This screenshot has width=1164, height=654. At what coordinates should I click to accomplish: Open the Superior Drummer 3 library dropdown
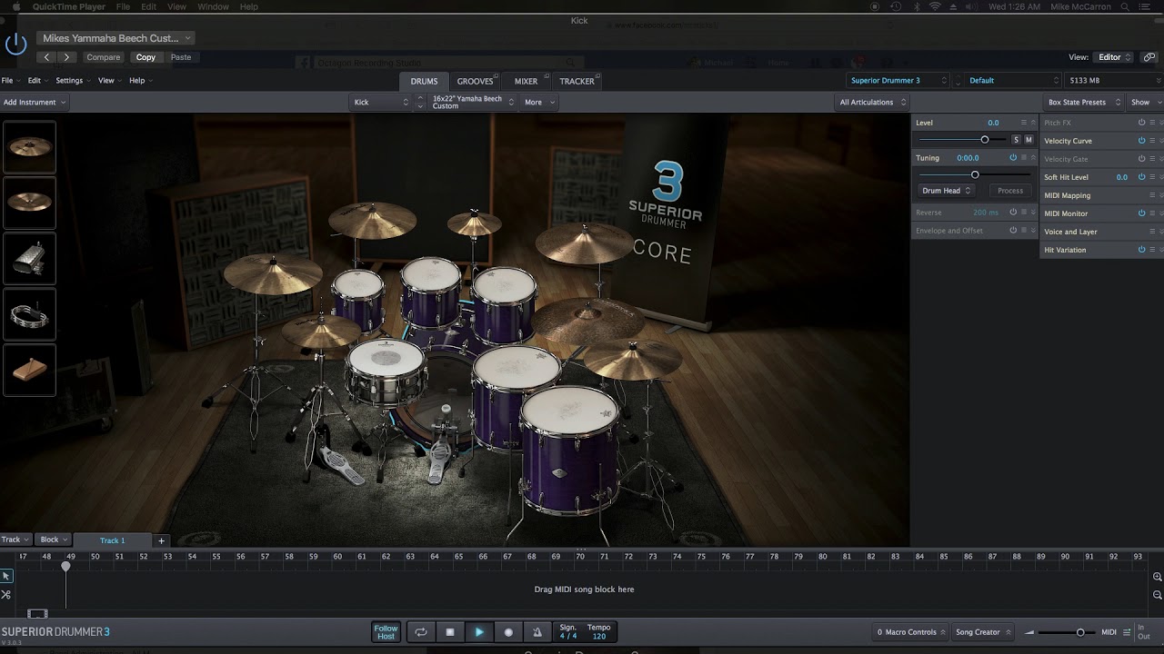coord(898,81)
